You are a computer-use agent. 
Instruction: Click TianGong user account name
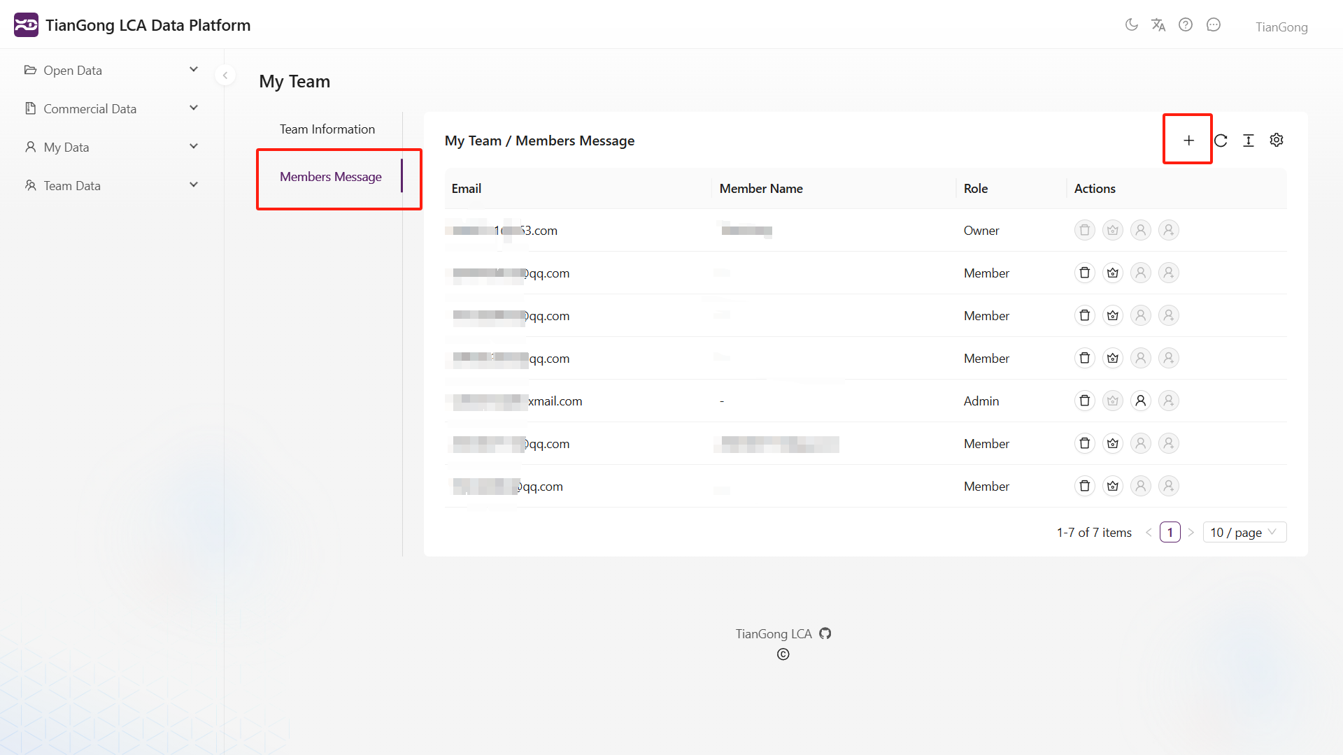(1281, 27)
